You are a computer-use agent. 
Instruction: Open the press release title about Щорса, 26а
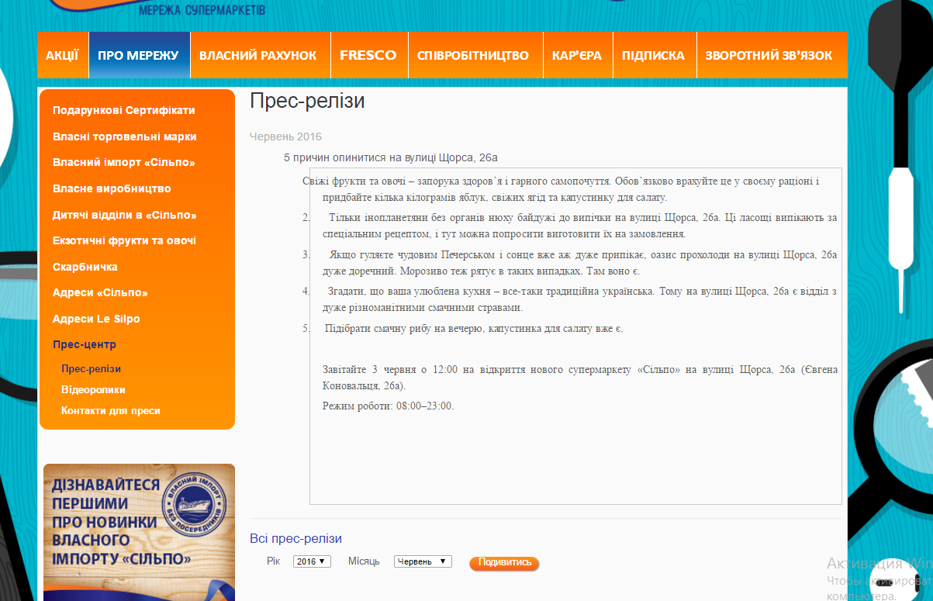[x=391, y=157]
